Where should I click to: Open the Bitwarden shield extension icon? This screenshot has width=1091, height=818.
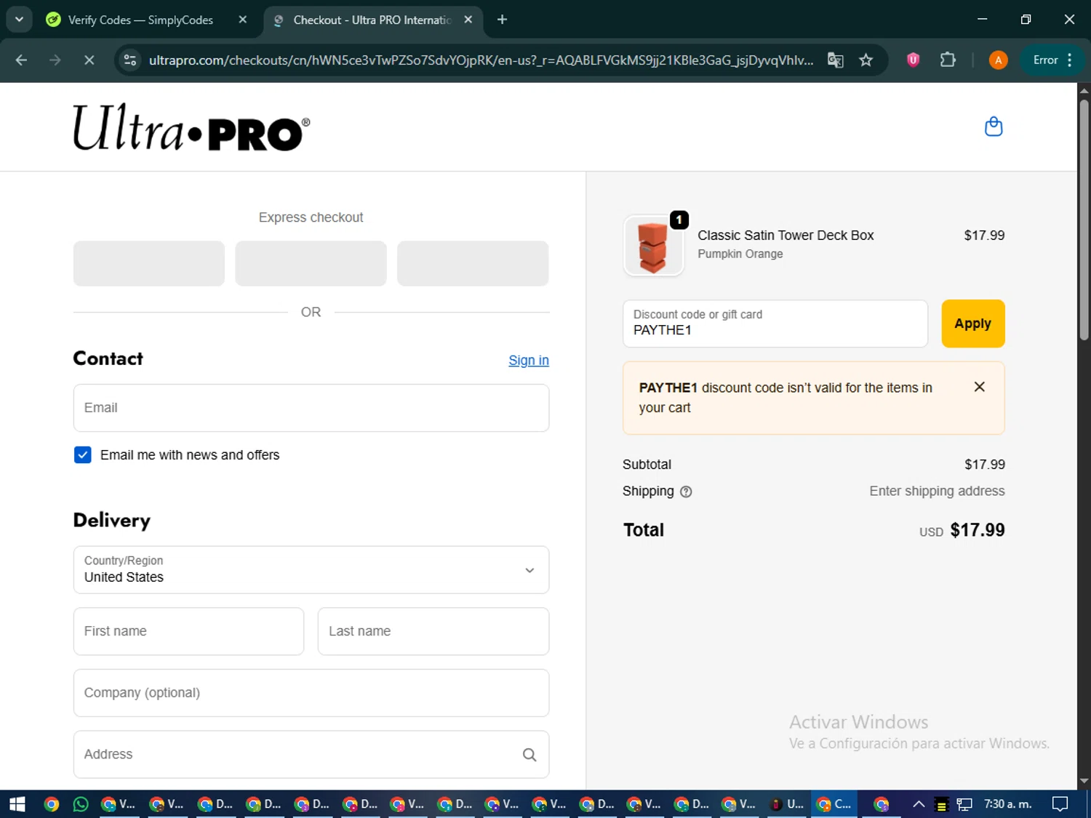tap(913, 60)
